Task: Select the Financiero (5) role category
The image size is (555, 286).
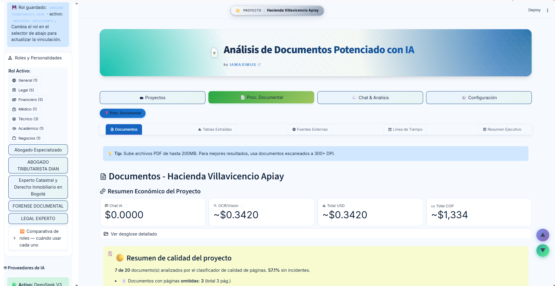Action: click(x=27, y=100)
